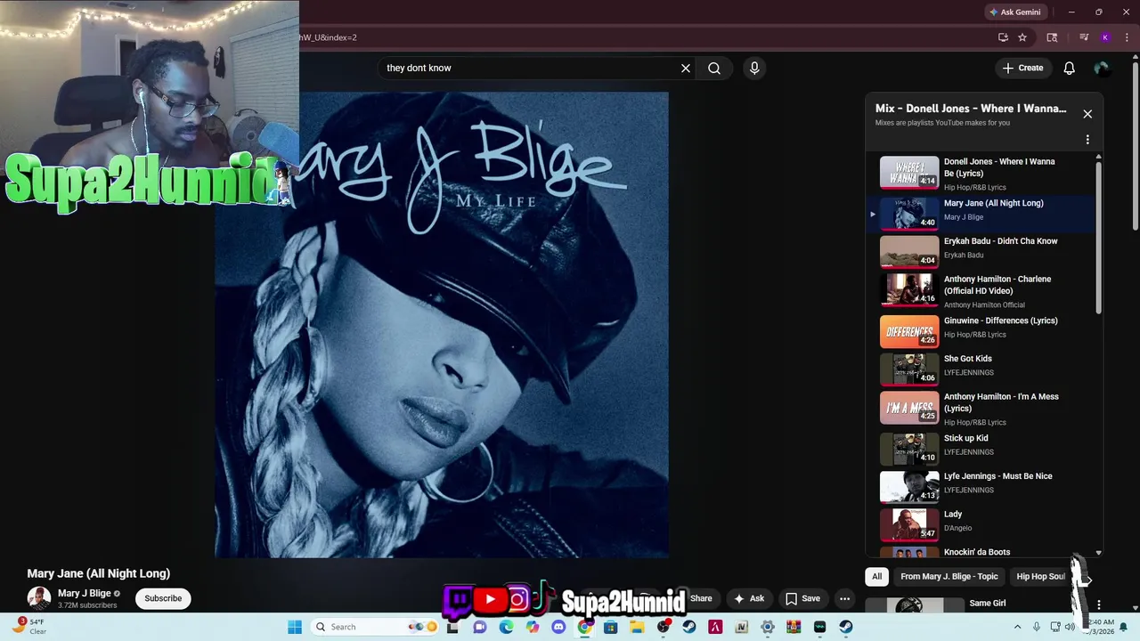Open Microsoft Store from the taskbar
Image resolution: width=1140 pixels, height=641 pixels.
tap(610, 627)
